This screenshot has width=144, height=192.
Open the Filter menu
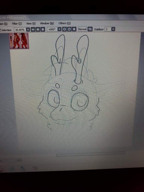point(17,24)
